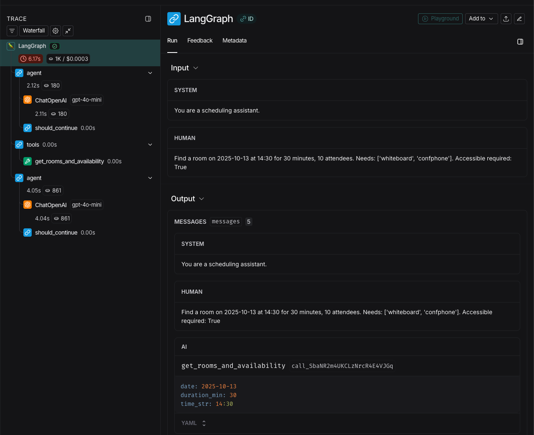Change the YAML format selector
The height and width of the screenshot is (435, 534).
tap(194, 423)
